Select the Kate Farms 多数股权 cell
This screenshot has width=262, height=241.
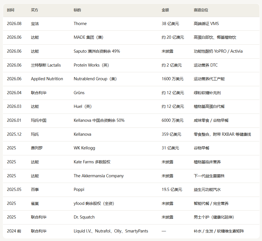point(92,162)
